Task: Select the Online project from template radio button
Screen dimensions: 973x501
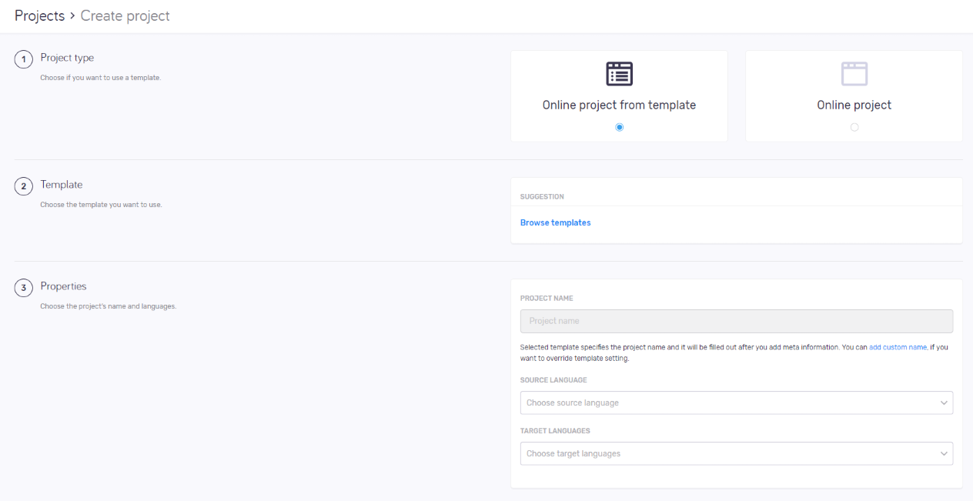Action: click(x=619, y=128)
